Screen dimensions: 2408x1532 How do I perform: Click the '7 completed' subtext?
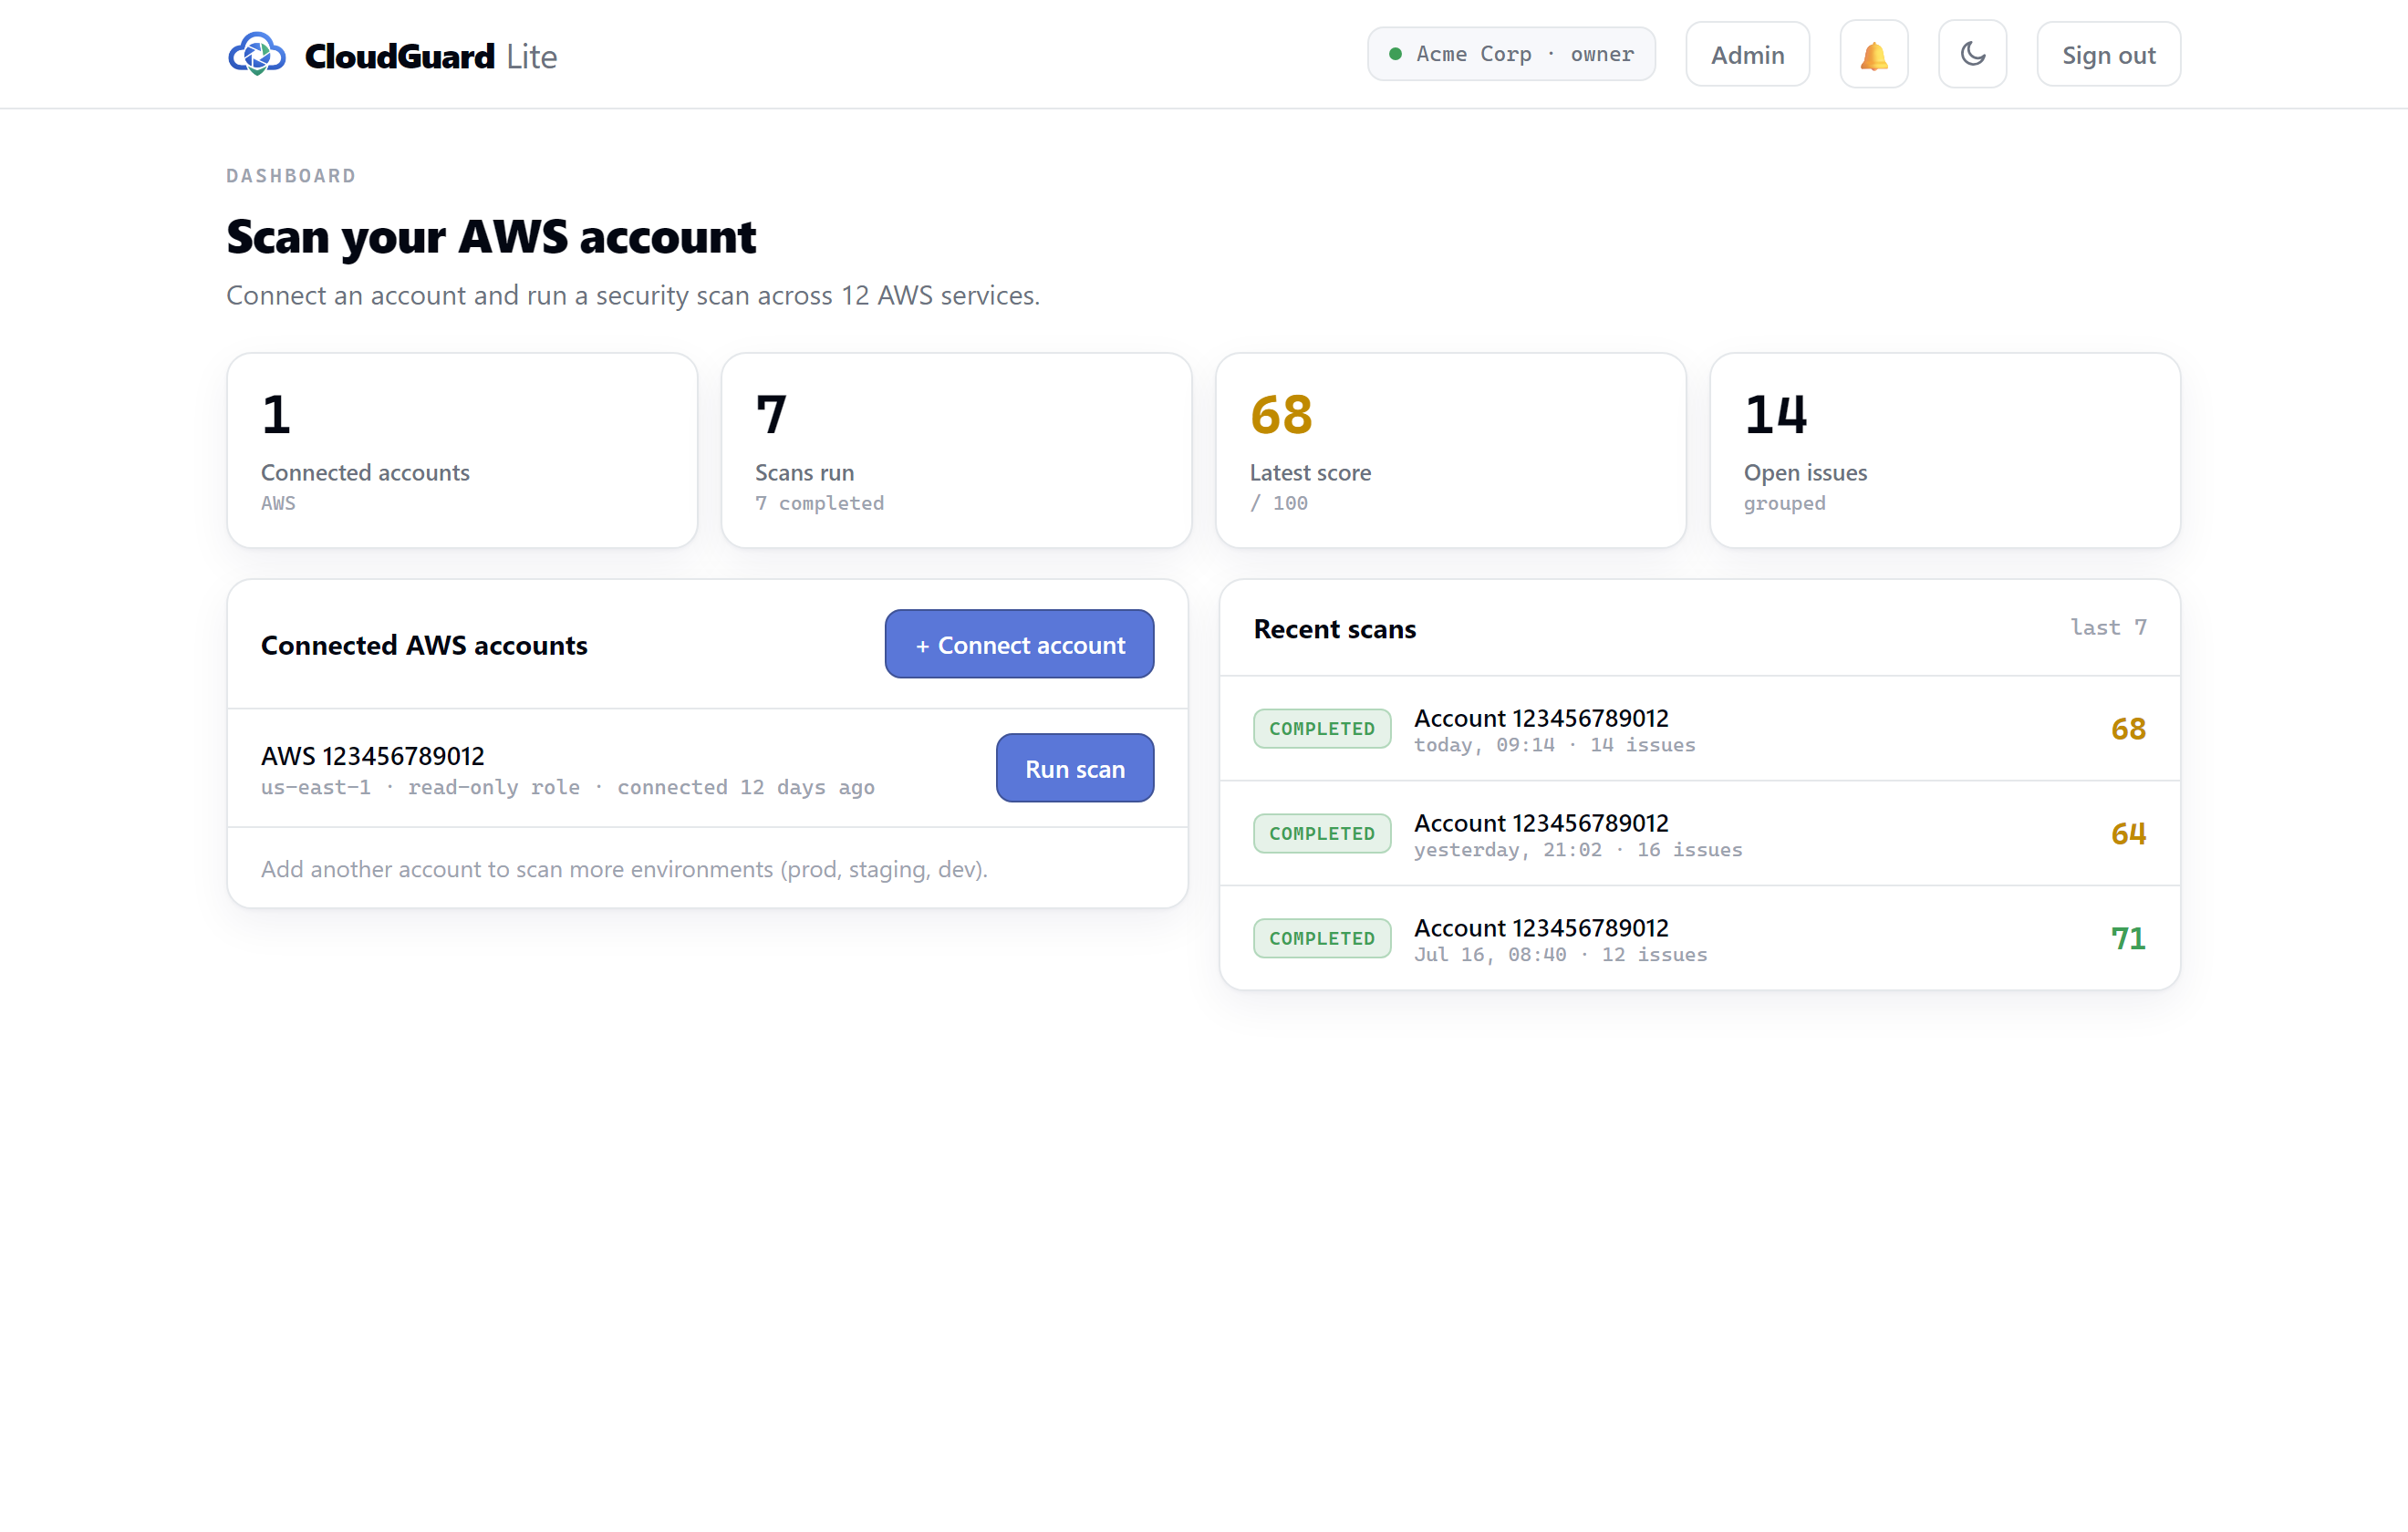[819, 503]
